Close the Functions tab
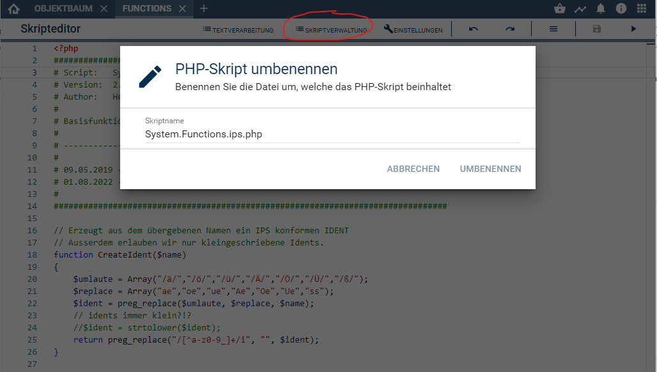This screenshot has width=657, height=372. click(x=183, y=9)
